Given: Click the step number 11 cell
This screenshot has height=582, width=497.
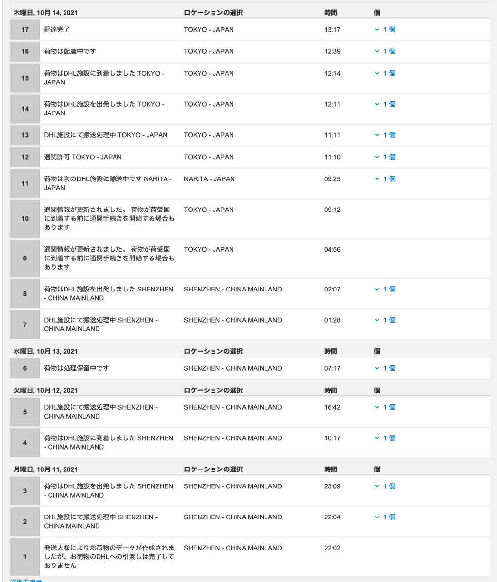Looking at the screenshot, I should coord(25,184).
